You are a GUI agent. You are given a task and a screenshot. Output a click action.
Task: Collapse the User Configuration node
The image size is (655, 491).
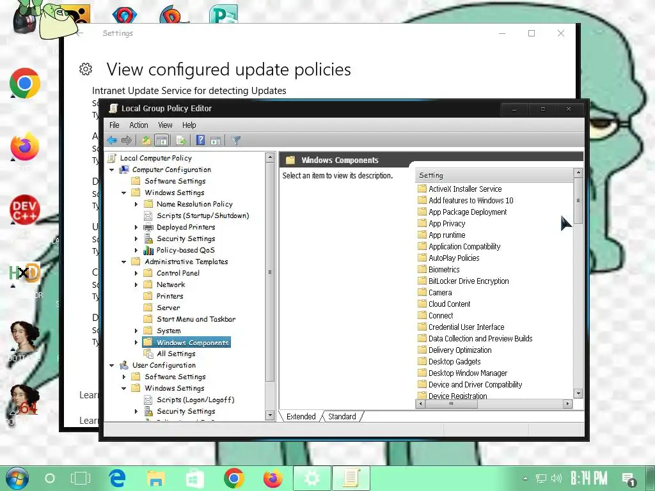111,365
